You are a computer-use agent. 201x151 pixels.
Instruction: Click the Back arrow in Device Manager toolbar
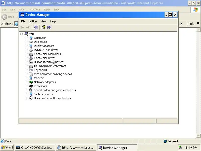pyautogui.click(x=22, y=27)
